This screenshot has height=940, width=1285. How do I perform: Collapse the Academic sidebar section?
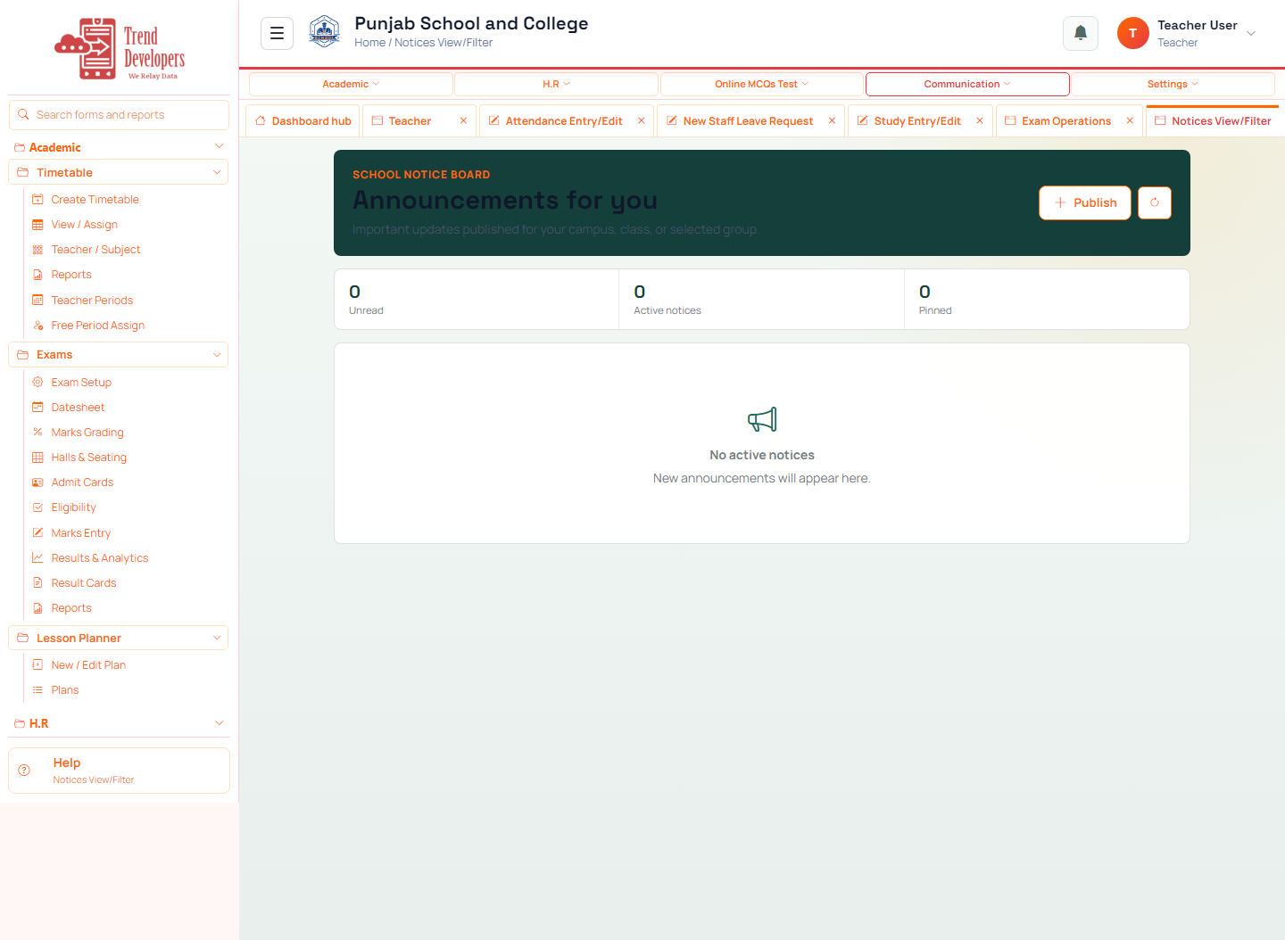pos(220,146)
